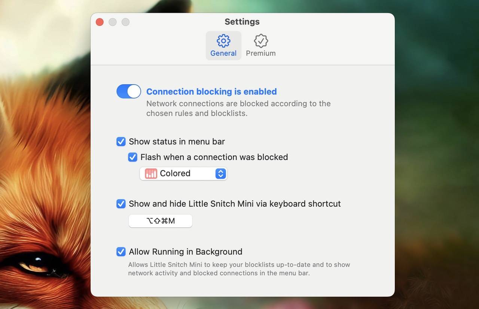Open the General settings tab
The height and width of the screenshot is (309, 479).
(x=223, y=46)
